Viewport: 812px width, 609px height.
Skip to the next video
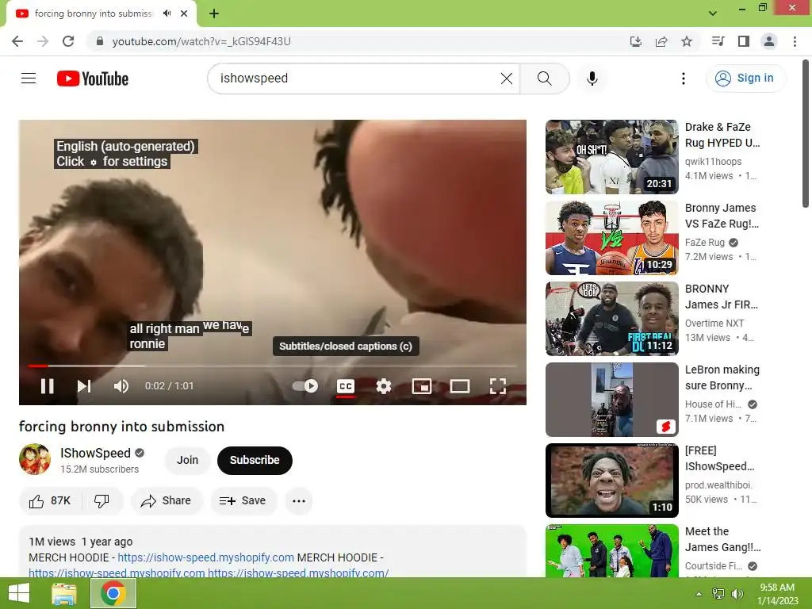(84, 386)
